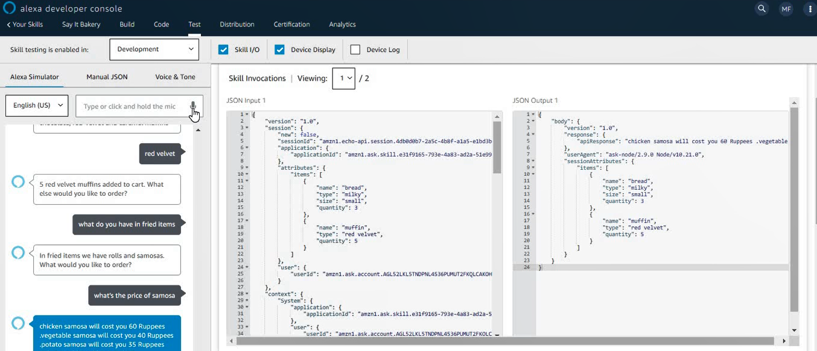Click the 'JSON Input 1' label

246,101
